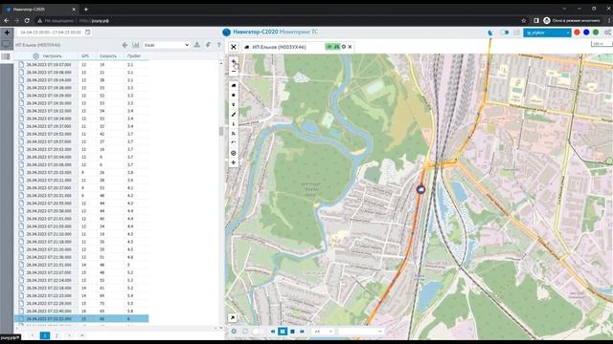Viewport: 613px width, 344px height.
Task: Open the chart graph icon
Action: point(136,45)
